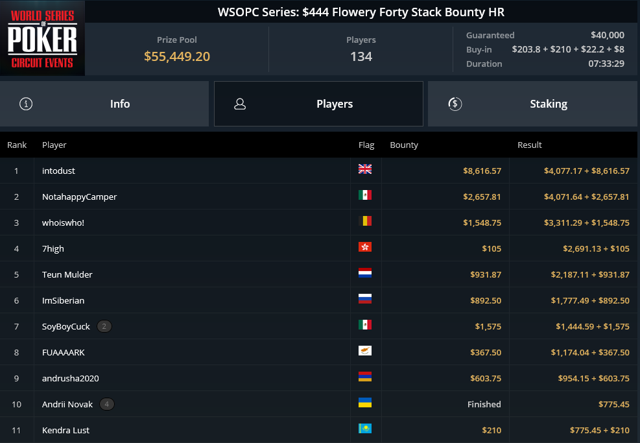Click the Hong Kong flag for 7high
This screenshot has width=640, height=443.
[x=365, y=247]
